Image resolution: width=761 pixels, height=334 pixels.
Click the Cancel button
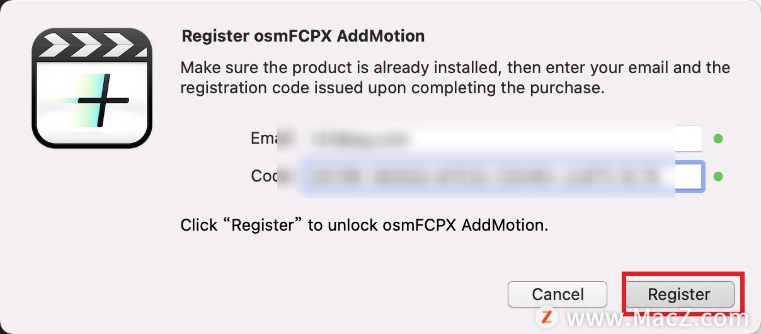(x=558, y=294)
